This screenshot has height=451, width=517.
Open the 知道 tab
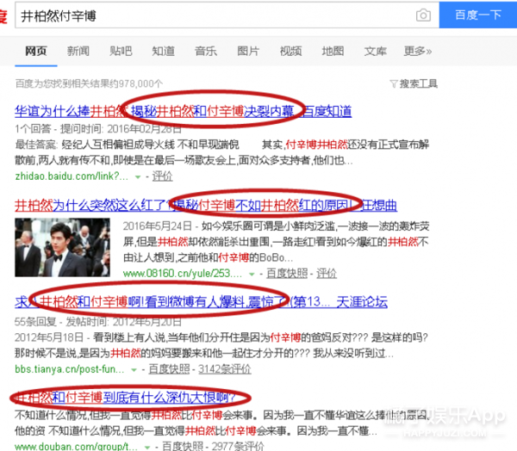point(164,52)
